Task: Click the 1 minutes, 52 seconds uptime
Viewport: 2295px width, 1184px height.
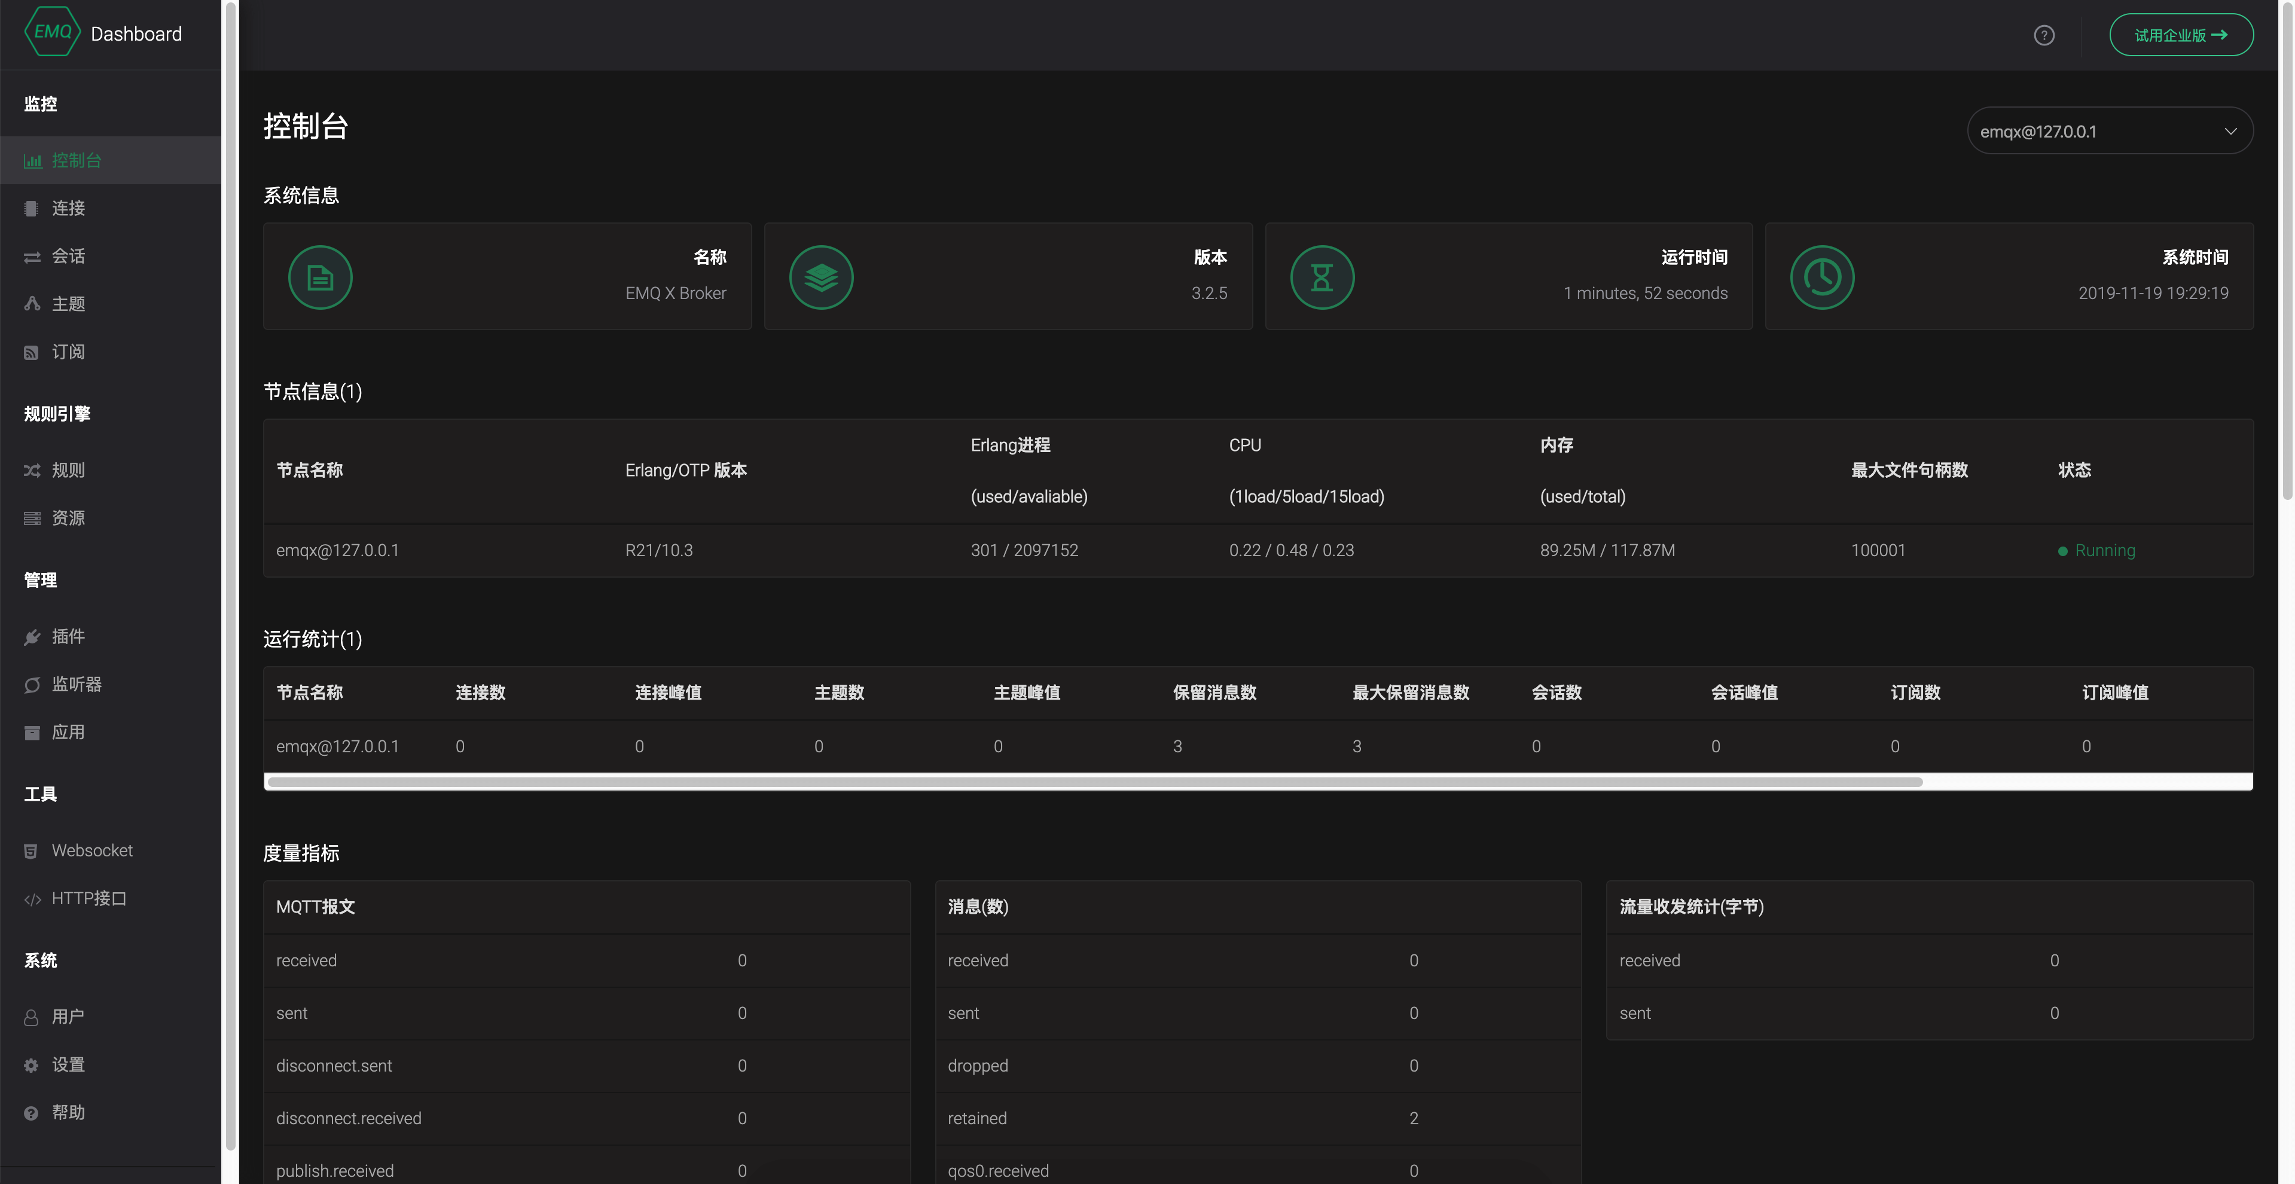Action: (1644, 293)
